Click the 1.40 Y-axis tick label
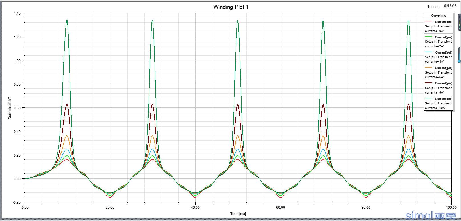Screen dimensions: 461x221 [x=17, y=13]
